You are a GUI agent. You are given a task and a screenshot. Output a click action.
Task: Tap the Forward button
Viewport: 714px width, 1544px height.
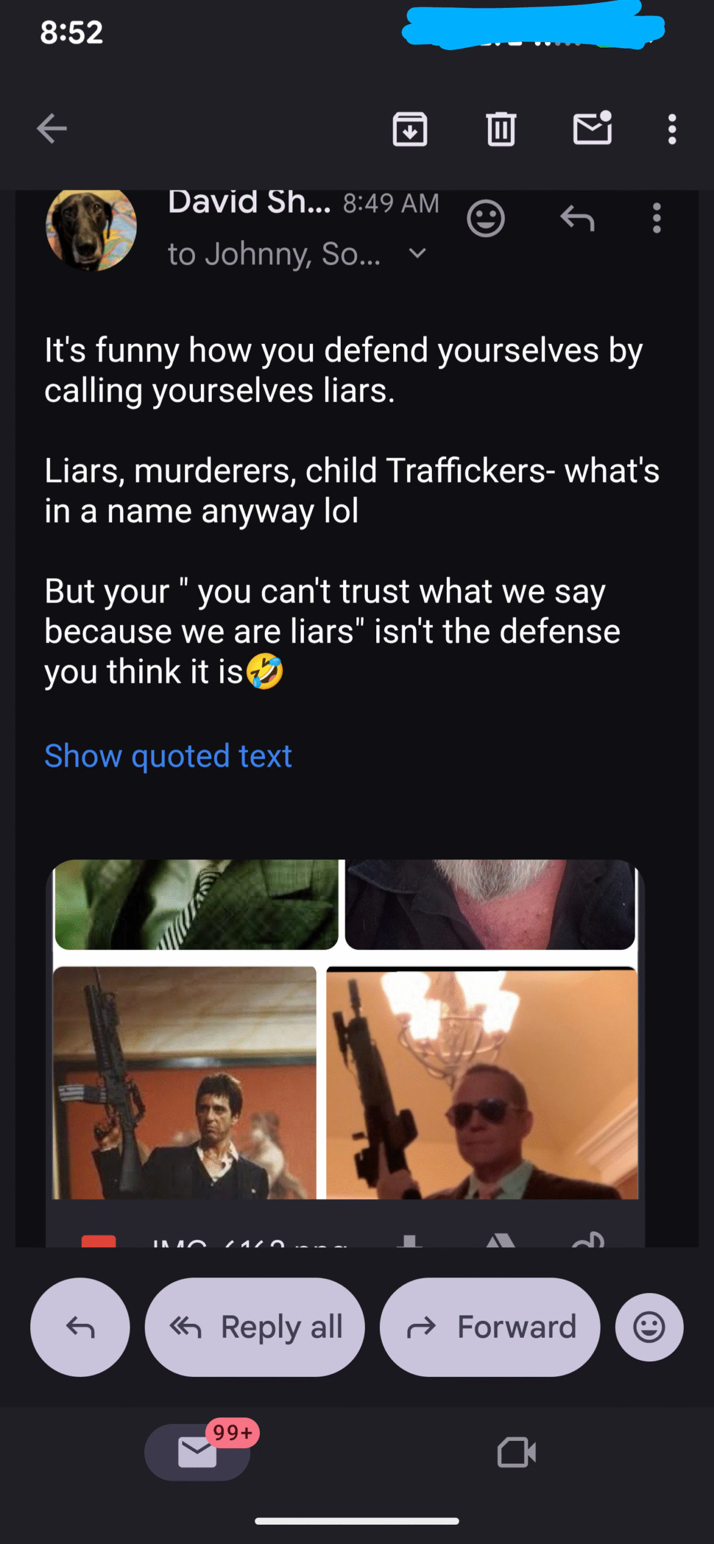coord(490,1327)
